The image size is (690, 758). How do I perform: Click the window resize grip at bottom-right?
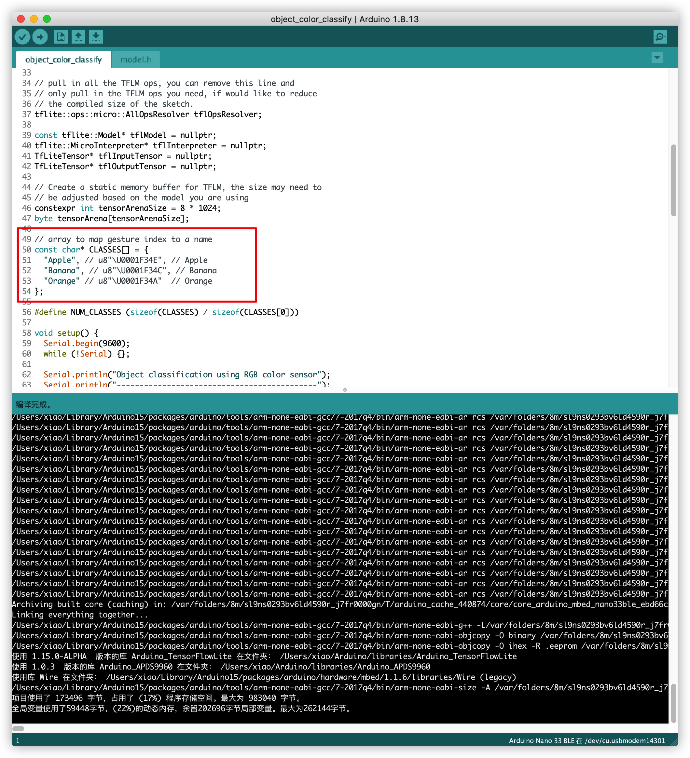click(674, 742)
